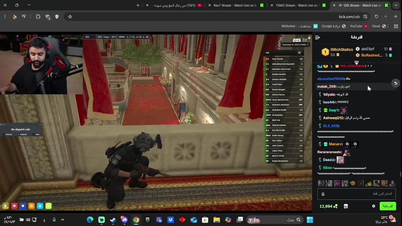Click username DL3_SXB in chat

click(x=331, y=126)
